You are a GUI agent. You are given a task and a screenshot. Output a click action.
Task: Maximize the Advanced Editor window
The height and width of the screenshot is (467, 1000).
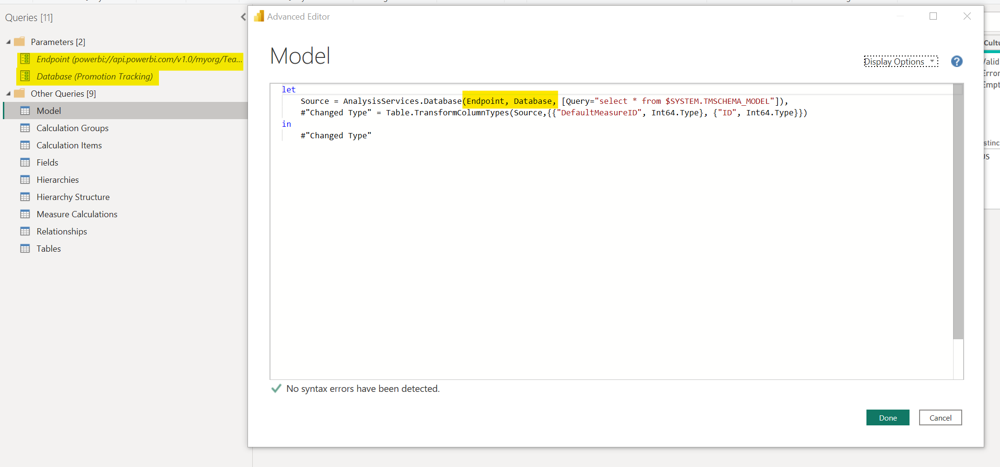(933, 16)
